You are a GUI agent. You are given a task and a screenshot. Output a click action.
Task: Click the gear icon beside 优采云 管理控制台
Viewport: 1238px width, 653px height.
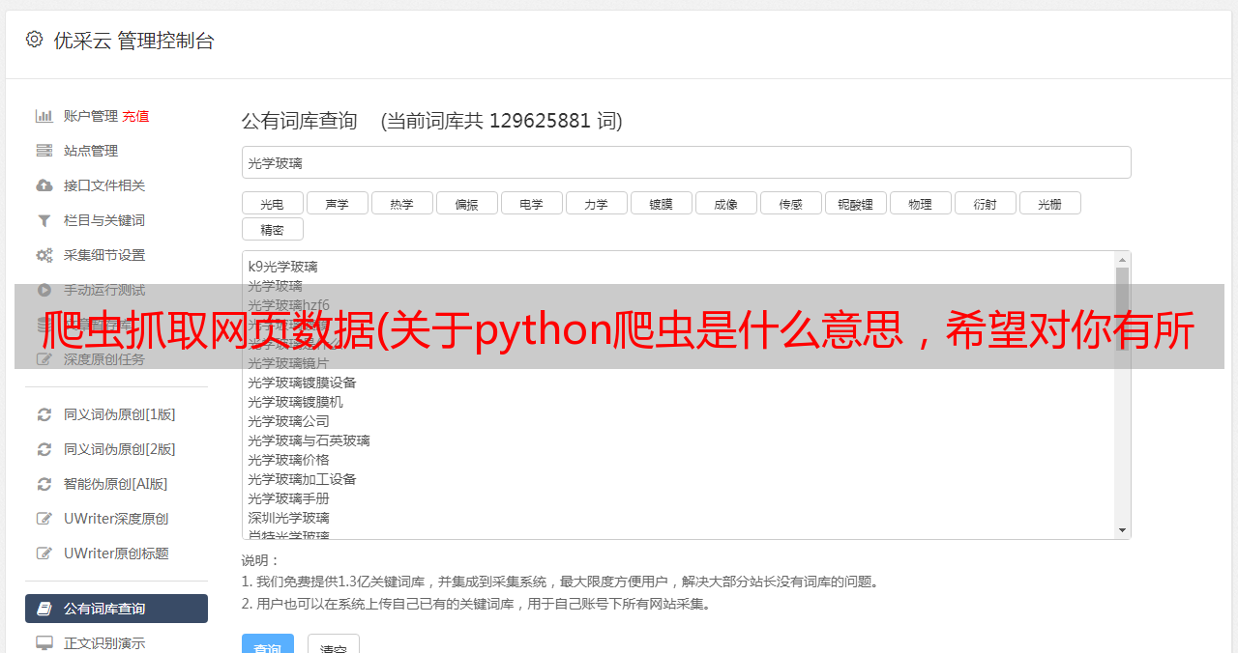(x=35, y=40)
